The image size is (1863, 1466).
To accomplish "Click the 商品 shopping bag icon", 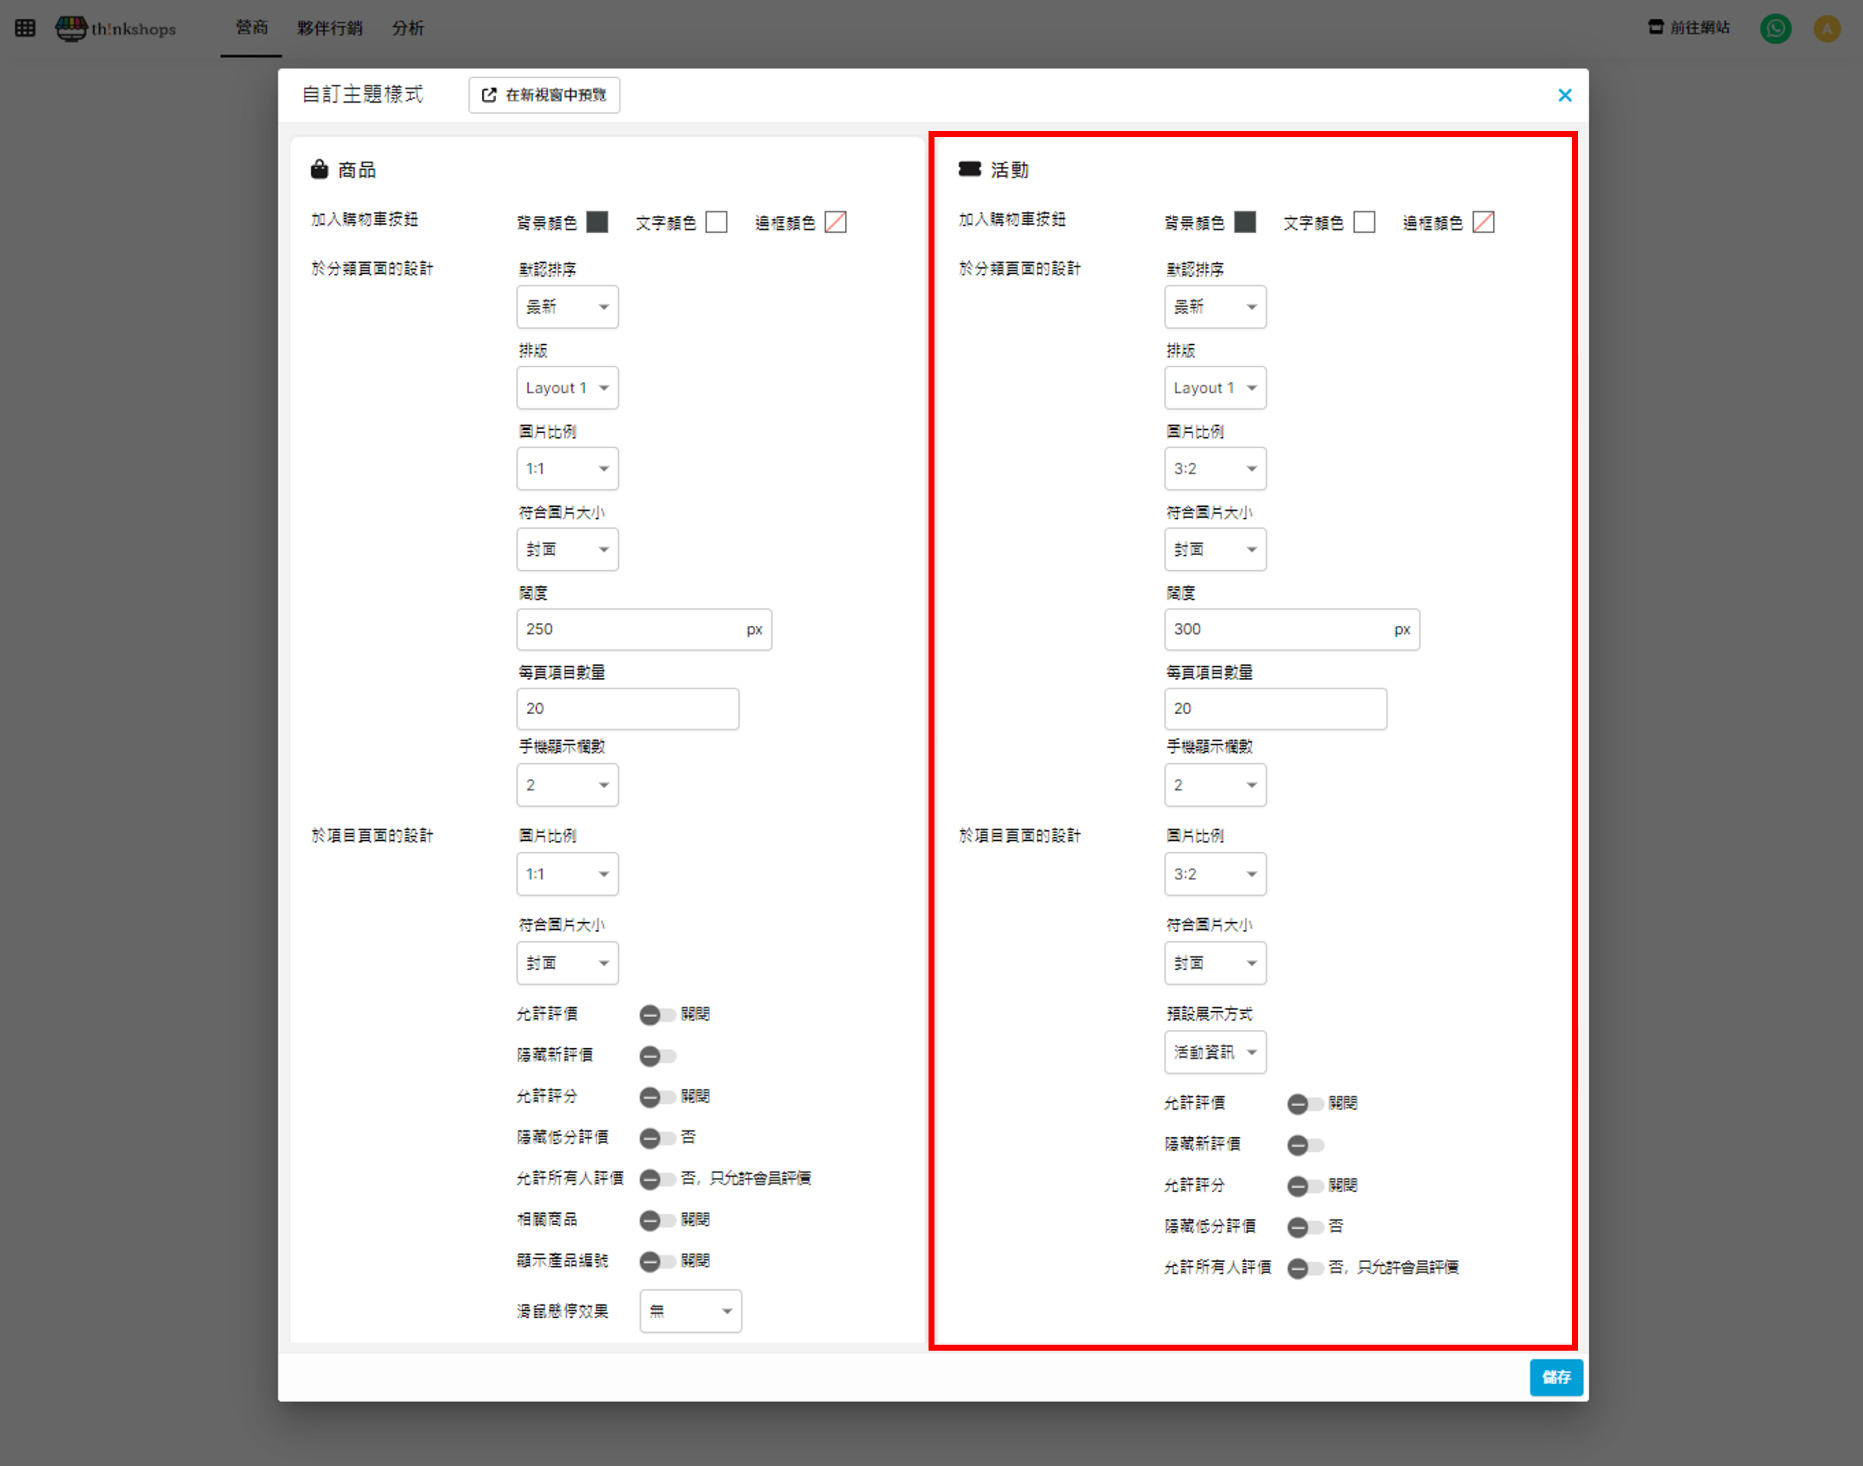I will click(x=319, y=169).
